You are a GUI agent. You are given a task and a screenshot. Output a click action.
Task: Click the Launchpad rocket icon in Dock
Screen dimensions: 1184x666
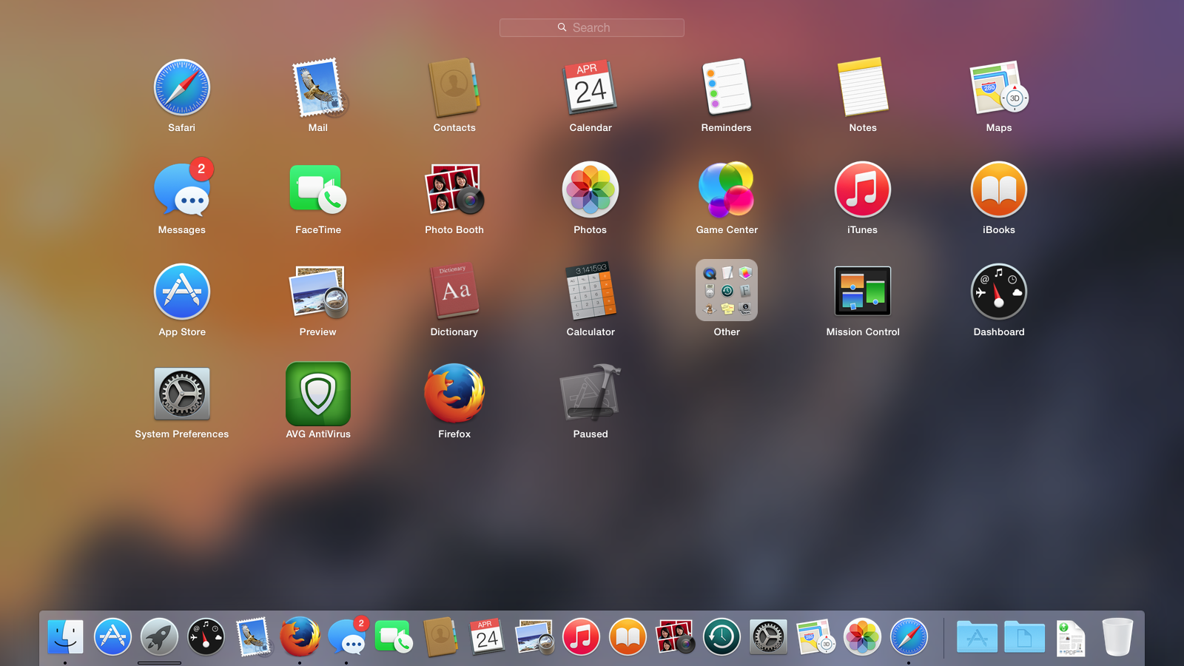[159, 637]
